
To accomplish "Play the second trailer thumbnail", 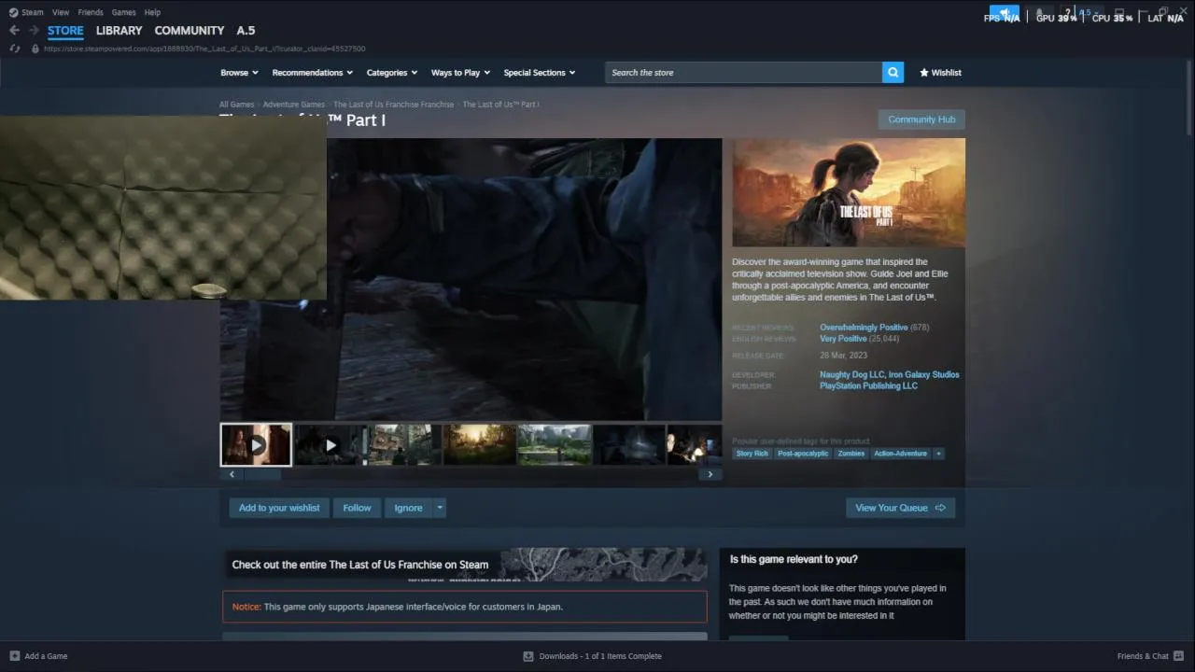I will pyautogui.click(x=330, y=445).
